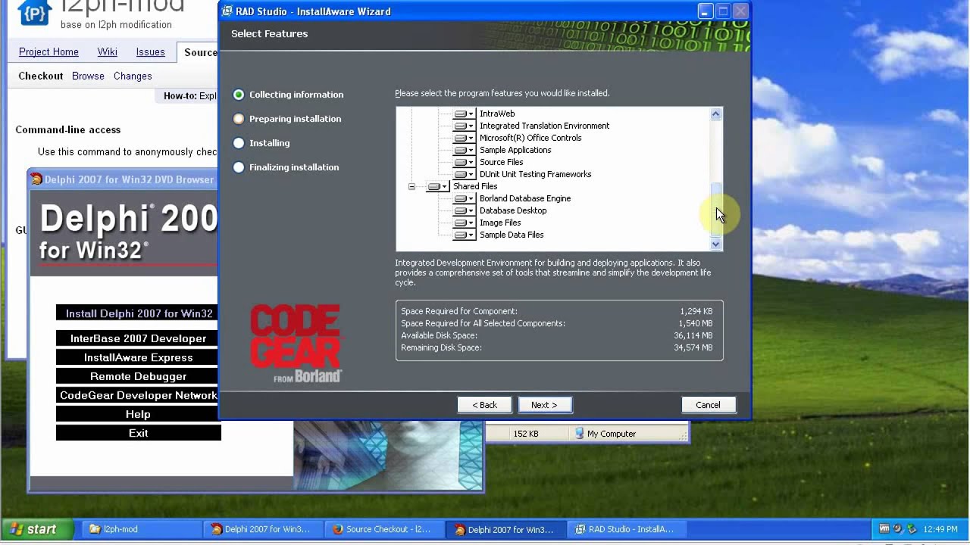Viewport: 970px width, 545px height.
Task: Select Shared Files tree item
Action: (x=475, y=186)
